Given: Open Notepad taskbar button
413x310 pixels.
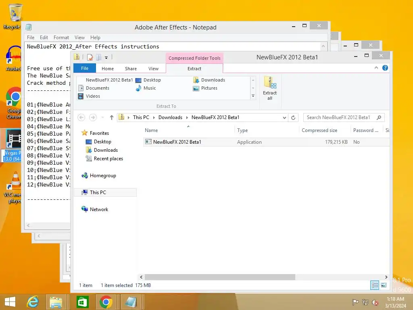Looking at the screenshot, I should pos(131,302).
